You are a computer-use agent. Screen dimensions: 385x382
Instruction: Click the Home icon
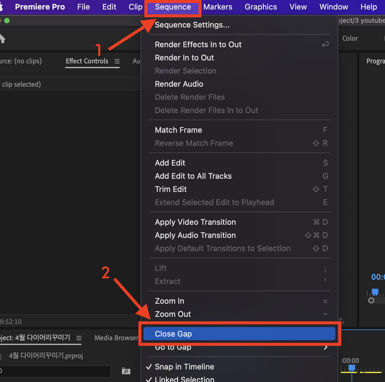tap(2, 38)
